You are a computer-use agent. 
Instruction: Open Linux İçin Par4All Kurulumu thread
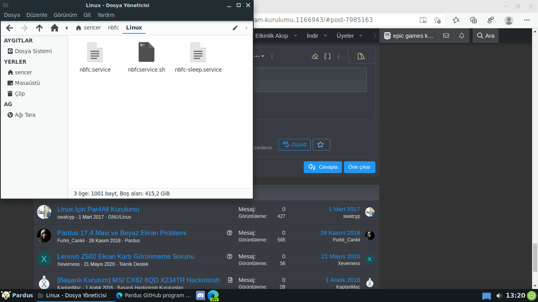(98, 209)
